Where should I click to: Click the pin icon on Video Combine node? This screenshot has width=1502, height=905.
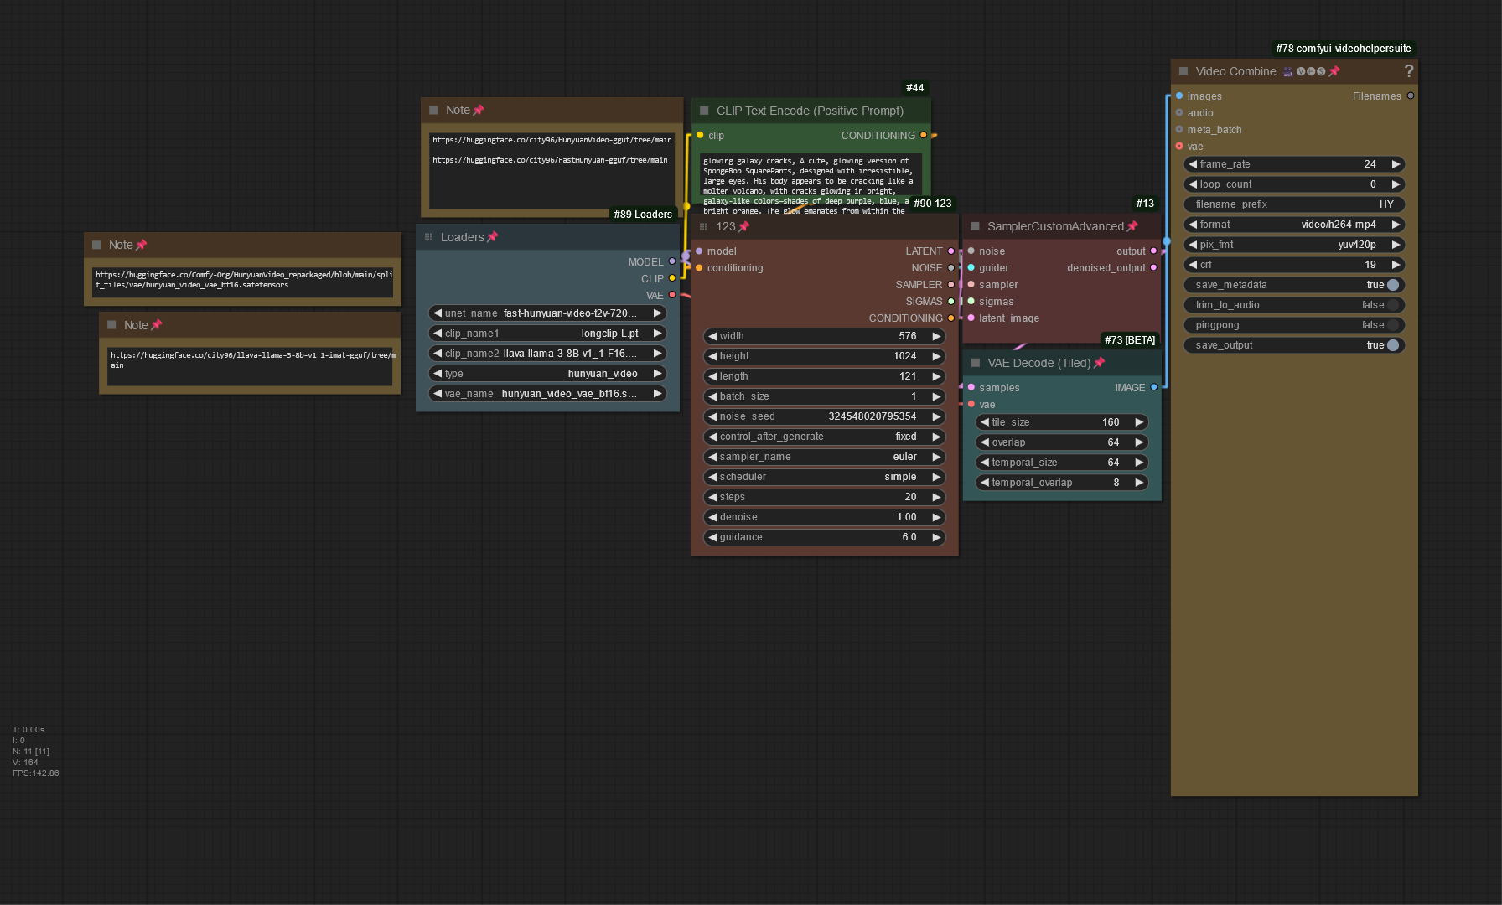(1334, 71)
